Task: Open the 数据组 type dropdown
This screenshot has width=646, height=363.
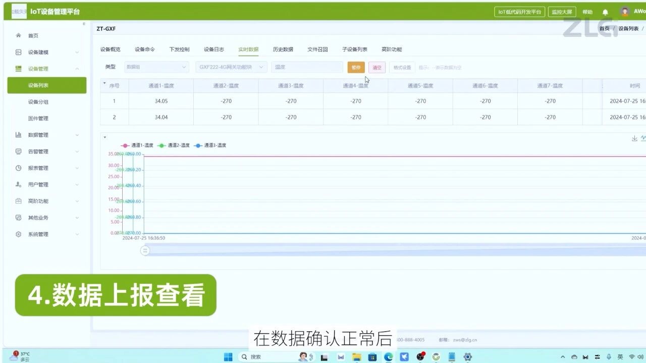Action: click(x=156, y=67)
